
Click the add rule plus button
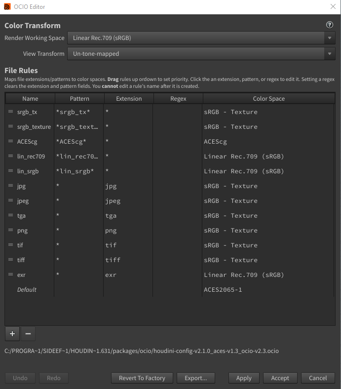click(12, 334)
